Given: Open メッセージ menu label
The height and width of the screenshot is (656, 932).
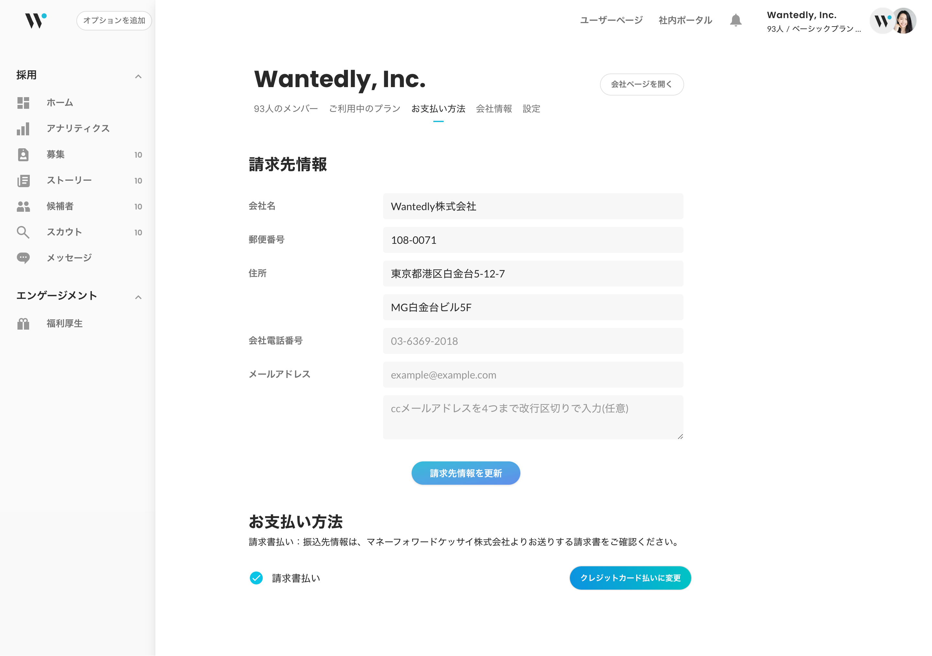Looking at the screenshot, I should click(69, 258).
